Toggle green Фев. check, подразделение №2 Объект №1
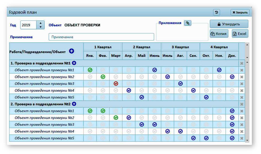This screenshot has width=261, height=154. pos(103,111)
